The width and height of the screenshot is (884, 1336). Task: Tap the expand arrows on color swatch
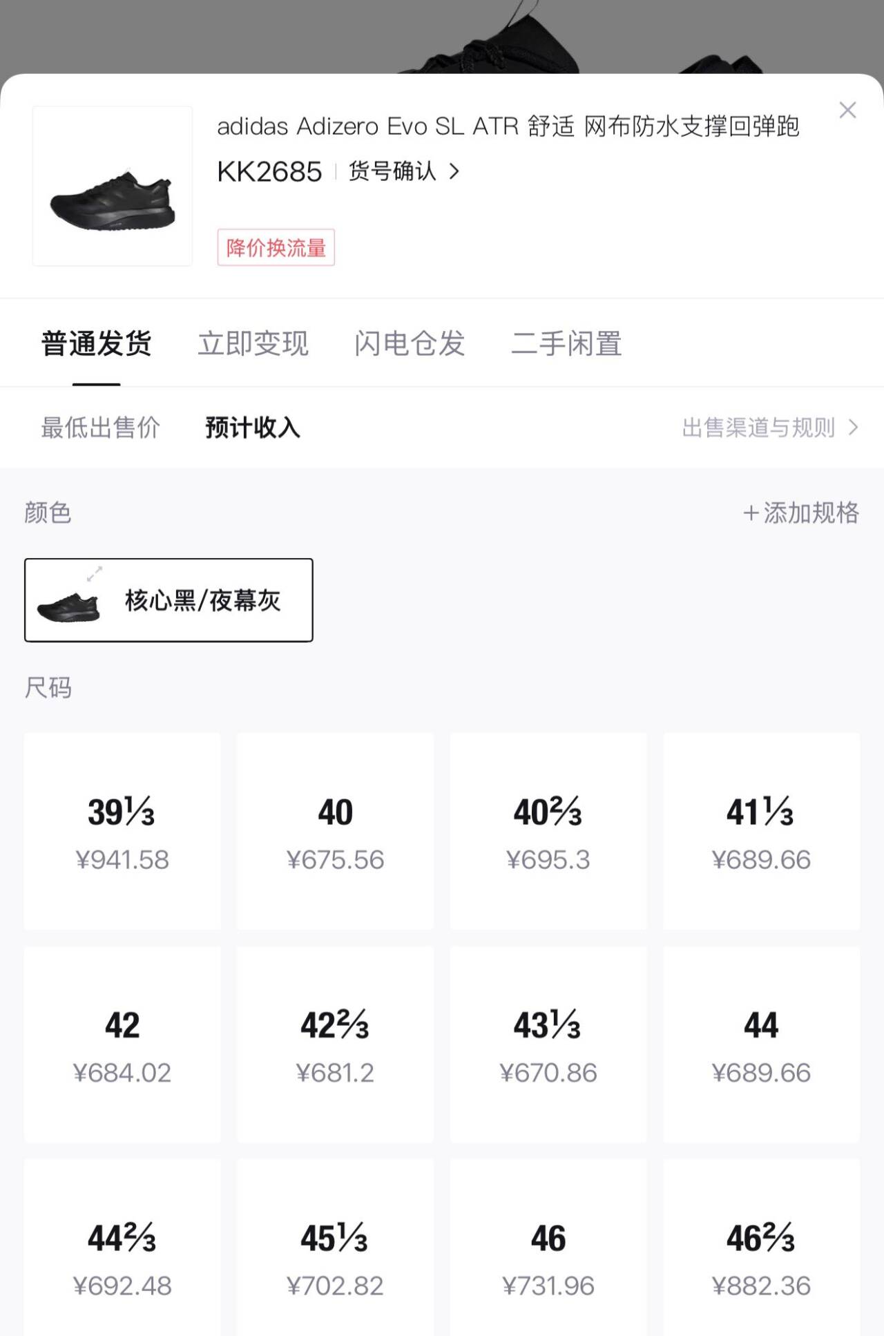(x=95, y=573)
